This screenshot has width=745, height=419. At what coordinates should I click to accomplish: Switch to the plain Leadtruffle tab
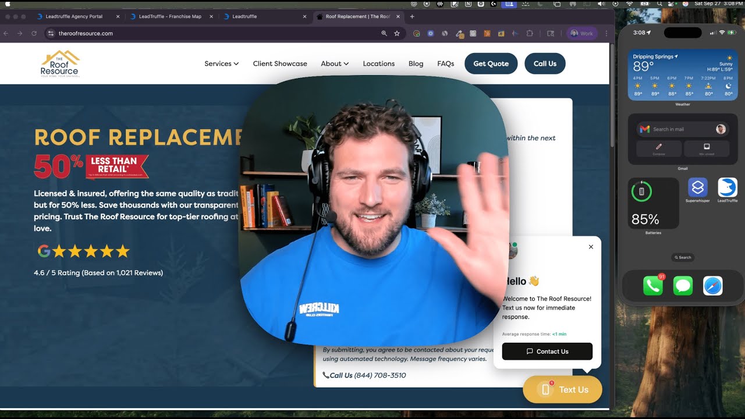click(263, 16)
